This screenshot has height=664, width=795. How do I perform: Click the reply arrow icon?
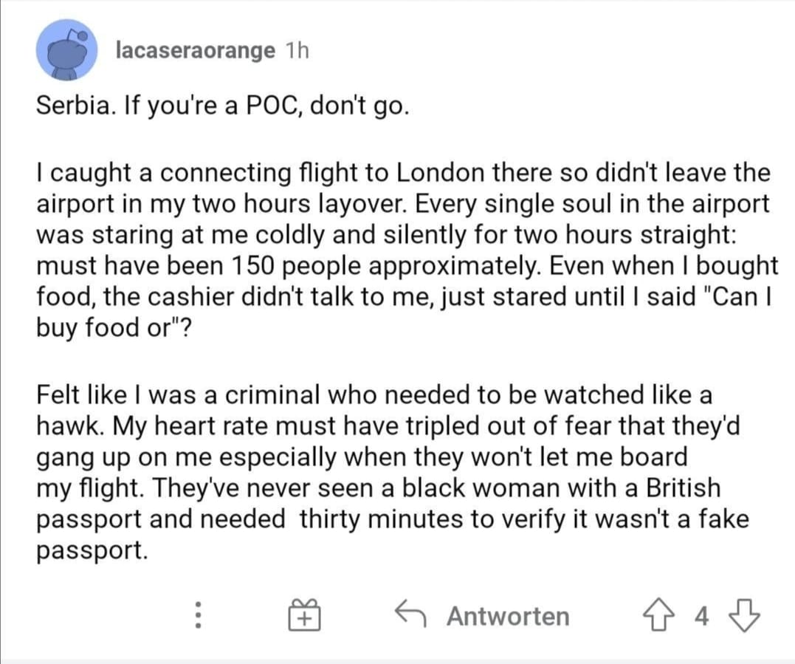[x=410, y=613]
